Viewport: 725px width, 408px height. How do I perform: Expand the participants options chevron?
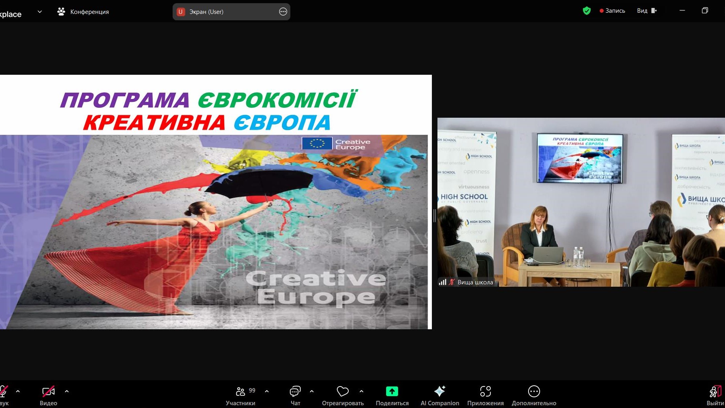pos(267,391)
